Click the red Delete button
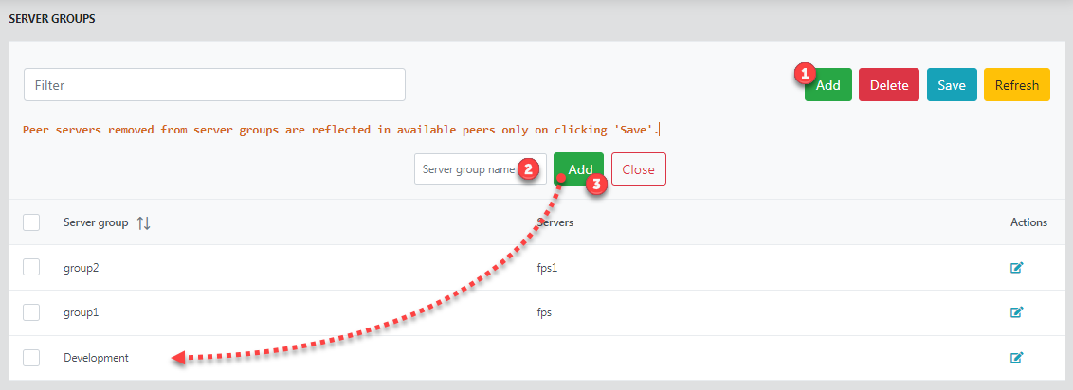The height and width of the screenshot is (390, 1073). coord(890,85)
